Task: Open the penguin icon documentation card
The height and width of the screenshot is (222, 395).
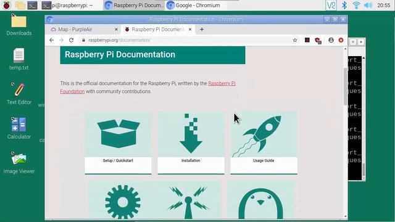Action: pos(260,200)
